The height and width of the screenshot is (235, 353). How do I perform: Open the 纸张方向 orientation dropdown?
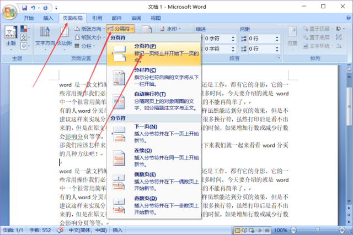89,29
